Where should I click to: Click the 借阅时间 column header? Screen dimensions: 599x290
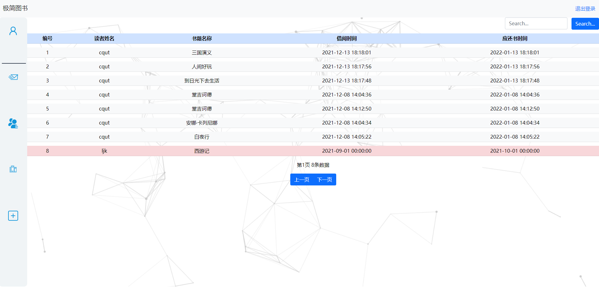point(347,38)
